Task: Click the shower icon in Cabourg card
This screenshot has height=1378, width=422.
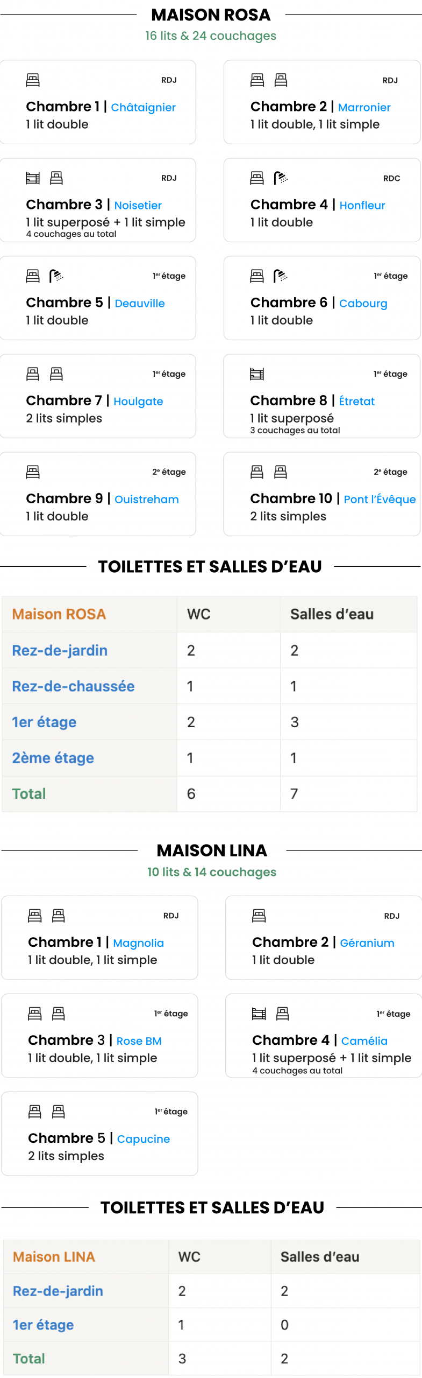Action: click(280, 276)
